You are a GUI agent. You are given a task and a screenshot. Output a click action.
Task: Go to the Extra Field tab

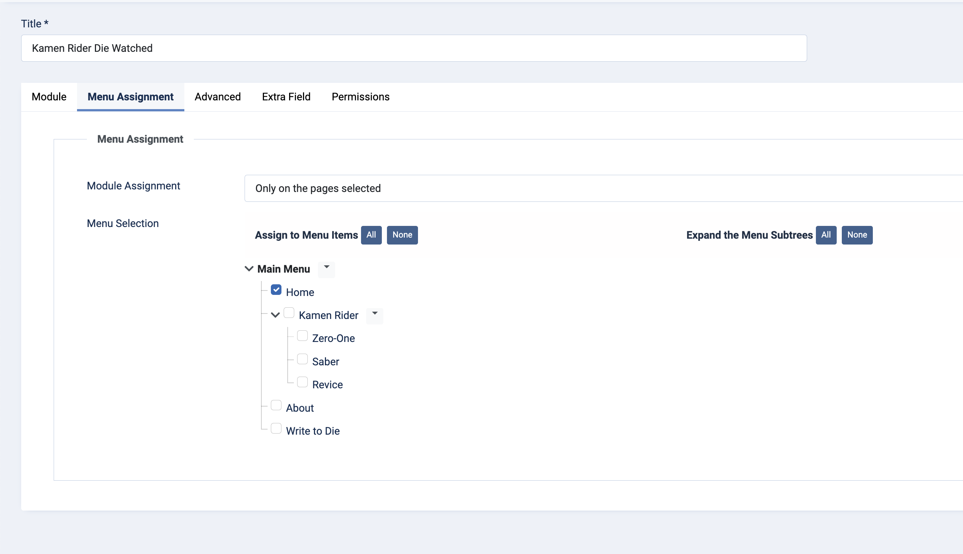click(x=286, y=97)
